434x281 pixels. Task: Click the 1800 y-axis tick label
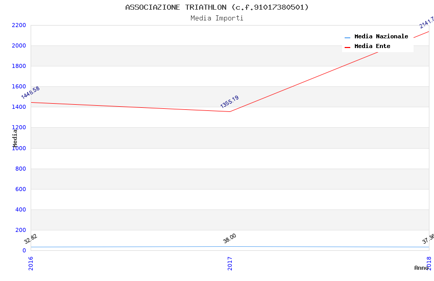point(19,66)
